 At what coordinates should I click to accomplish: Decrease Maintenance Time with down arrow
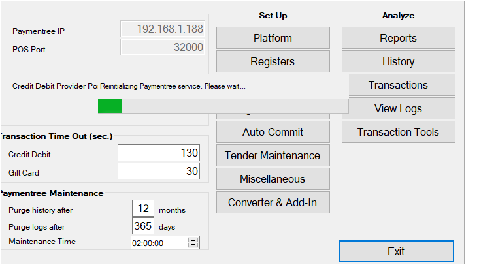(x=193, y=245)
